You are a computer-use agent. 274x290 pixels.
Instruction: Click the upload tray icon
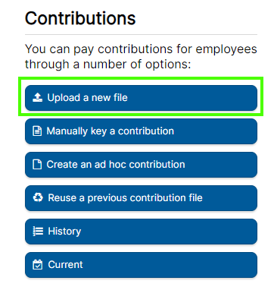point(37,97)
